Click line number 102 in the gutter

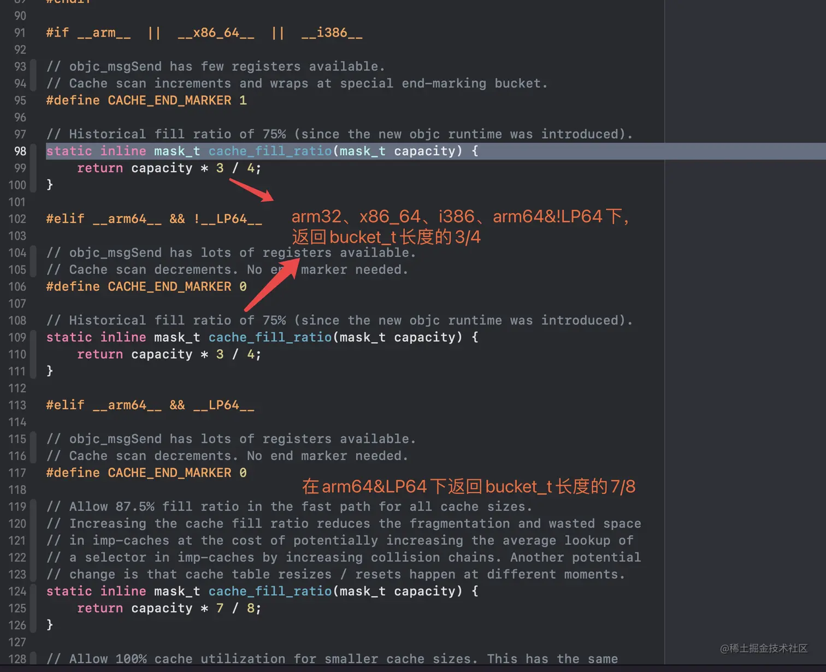(x=17, y=219)
